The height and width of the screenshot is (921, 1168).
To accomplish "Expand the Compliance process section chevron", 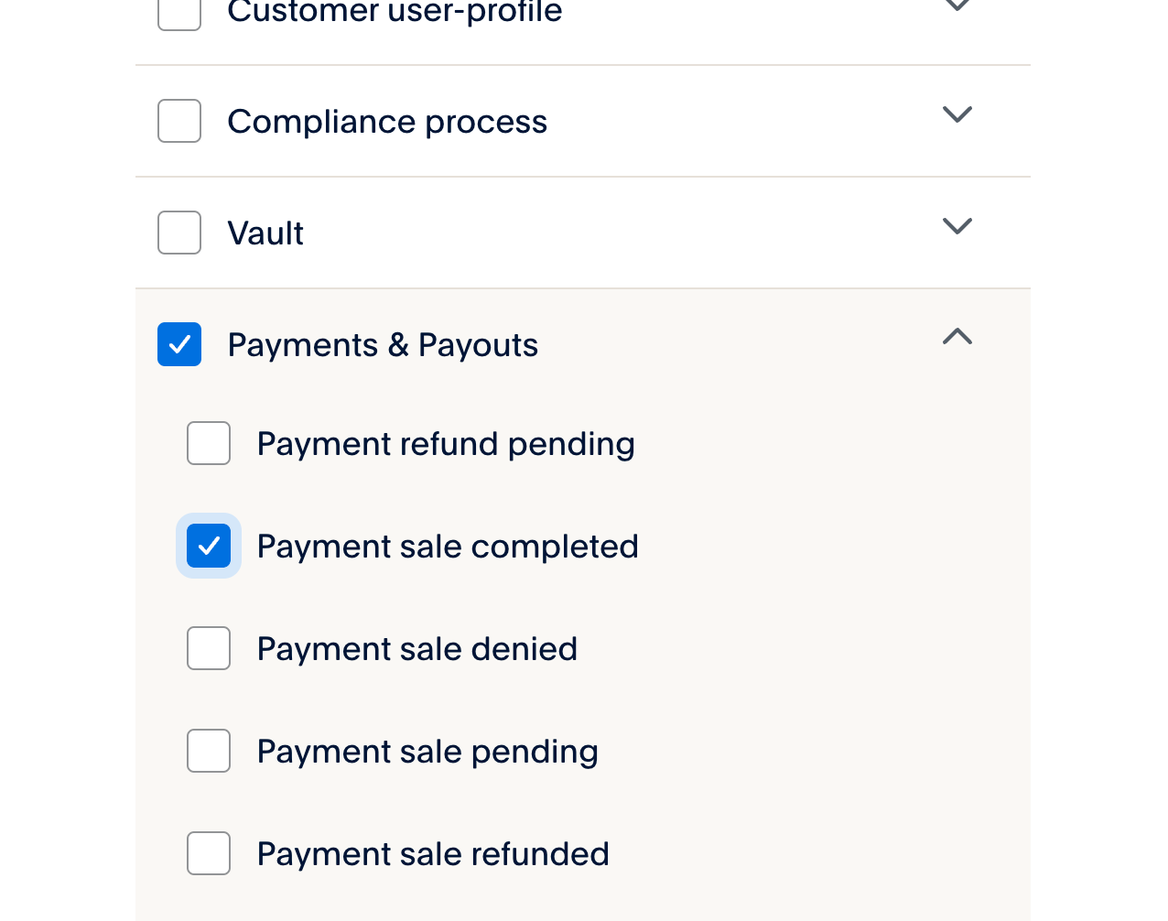I will (x=957, y=115).
